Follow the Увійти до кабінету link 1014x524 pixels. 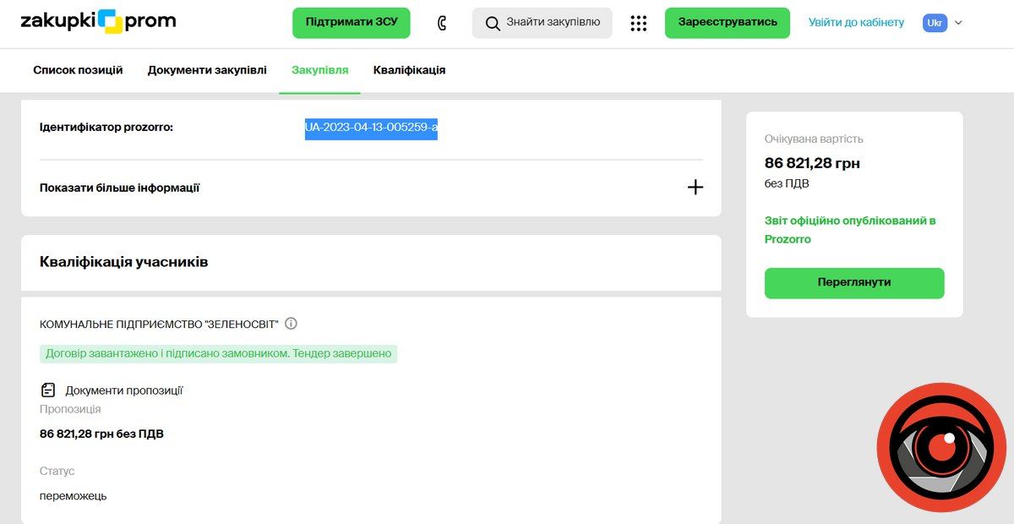pos(856,23)
